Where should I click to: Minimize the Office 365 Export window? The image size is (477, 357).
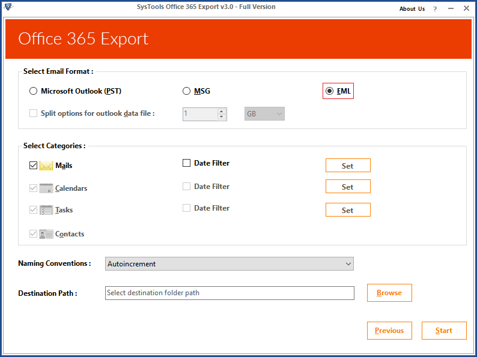451,8
